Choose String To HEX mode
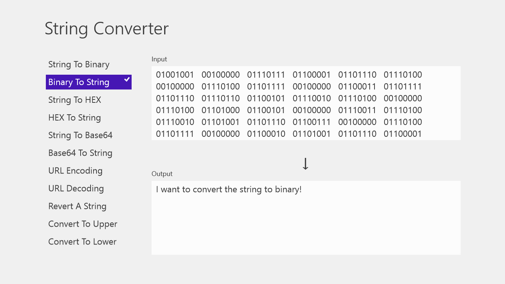 75,100
